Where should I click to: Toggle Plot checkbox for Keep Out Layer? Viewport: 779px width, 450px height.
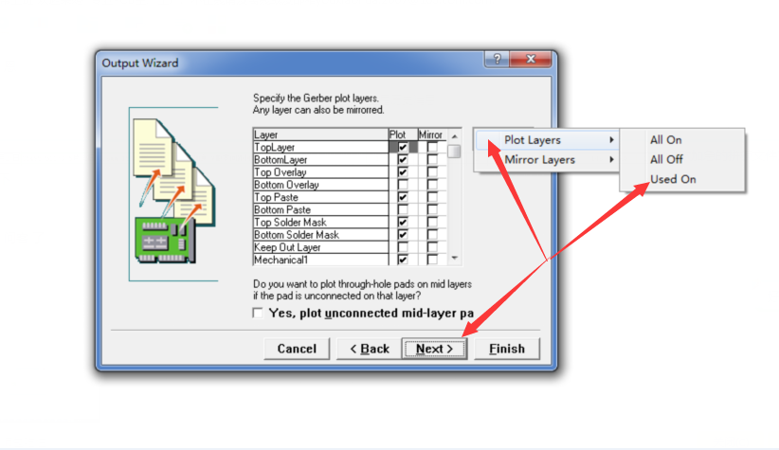[x=403, y=247]
